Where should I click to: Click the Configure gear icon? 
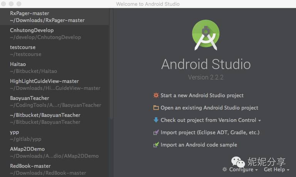224,169
